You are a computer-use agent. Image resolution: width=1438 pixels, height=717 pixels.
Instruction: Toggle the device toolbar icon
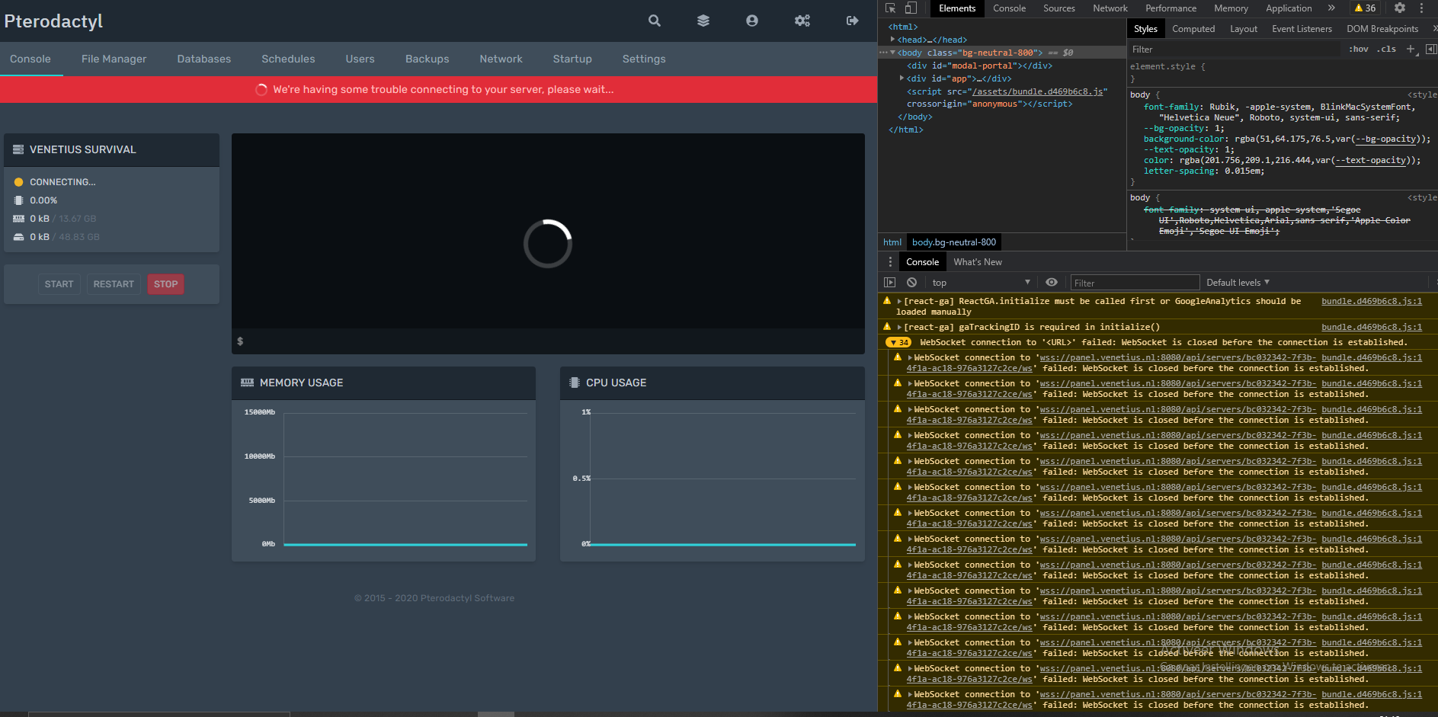coord(911,8)
